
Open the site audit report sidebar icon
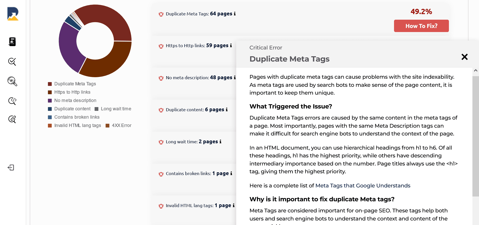[x=12, y=42]
